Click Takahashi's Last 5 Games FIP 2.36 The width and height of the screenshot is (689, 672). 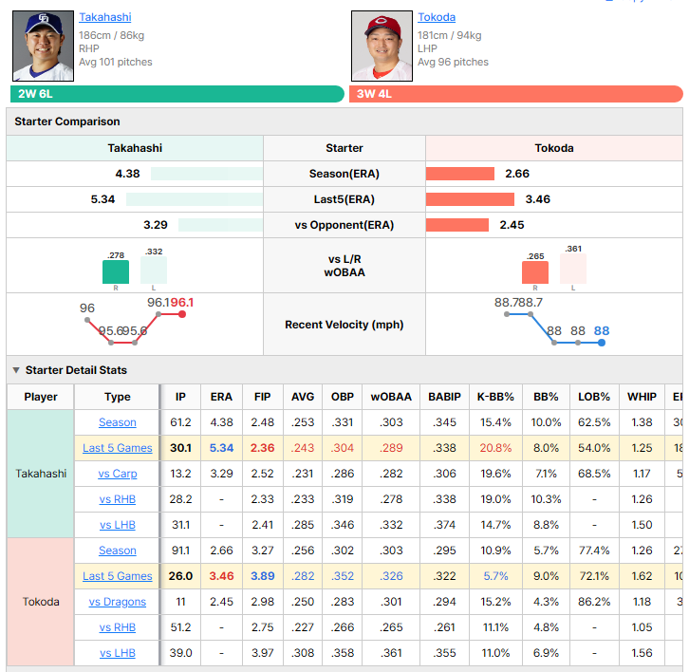[x=262, y=448]
